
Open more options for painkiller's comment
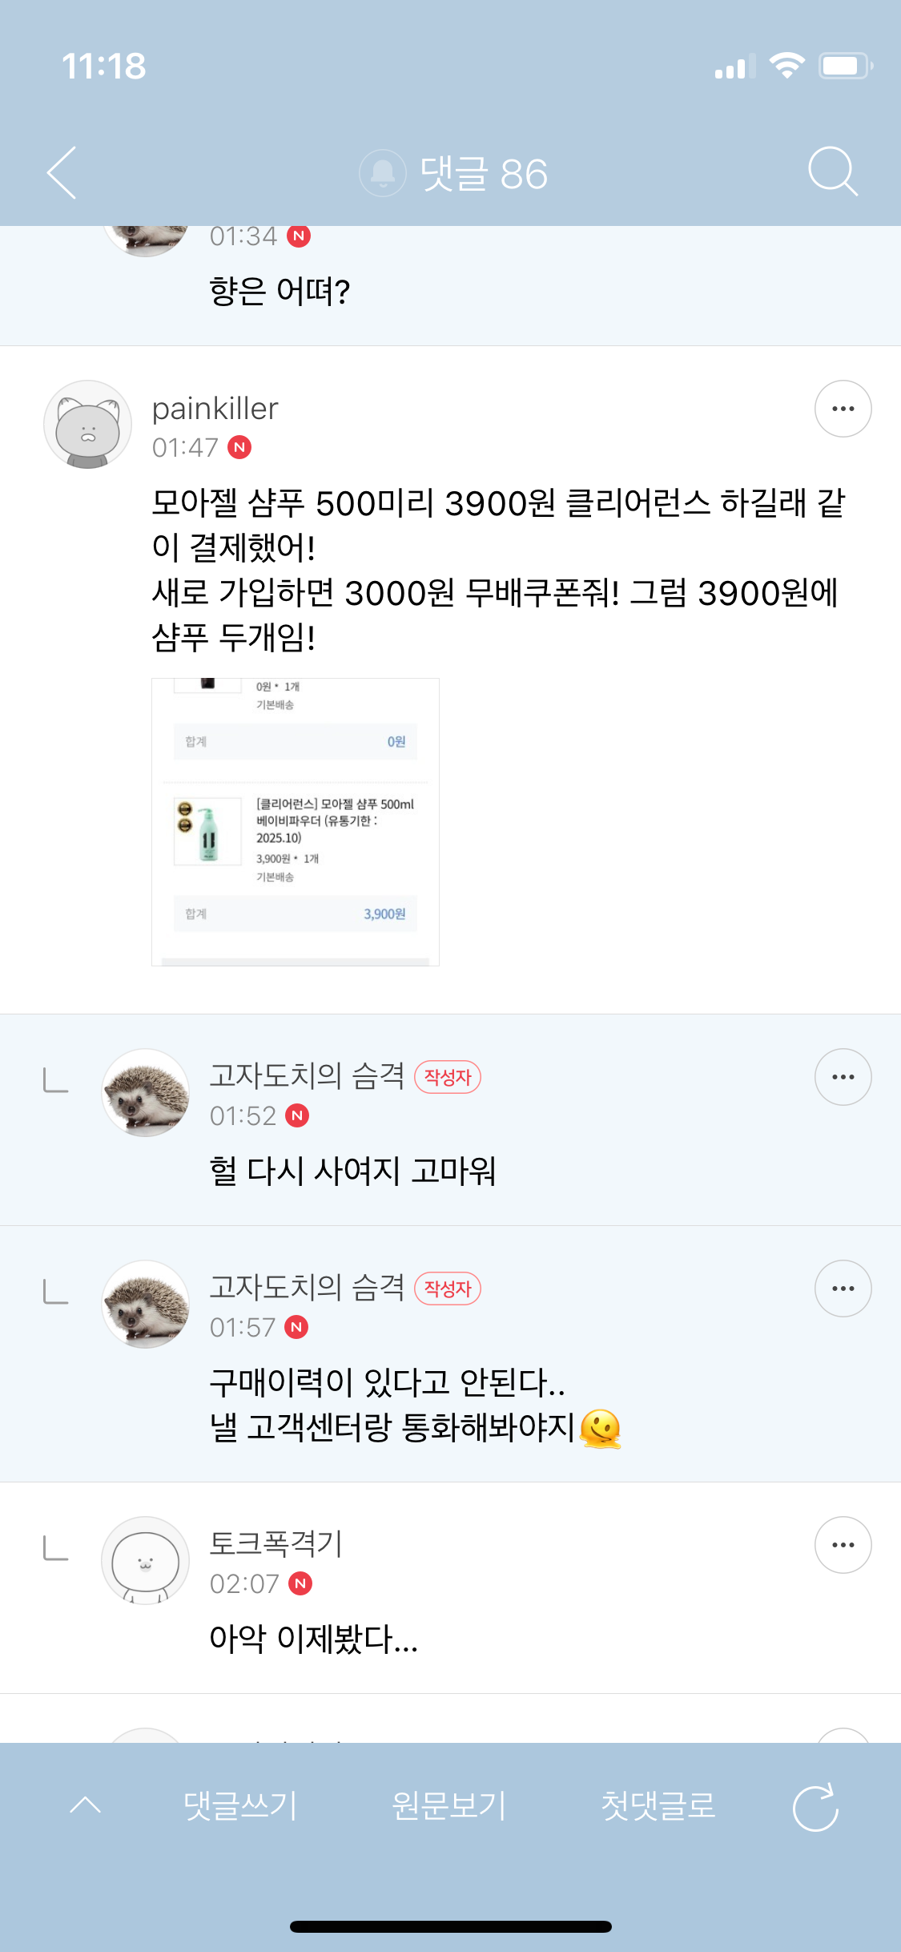(x=843, y=409)
